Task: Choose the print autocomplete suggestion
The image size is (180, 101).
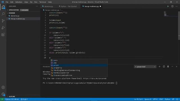Action: pyautogui.click(x=79, y=65)
